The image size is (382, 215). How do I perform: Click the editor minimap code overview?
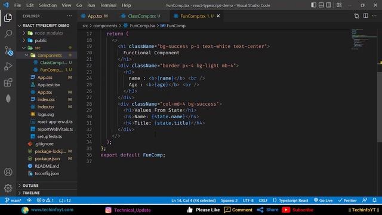363,39
